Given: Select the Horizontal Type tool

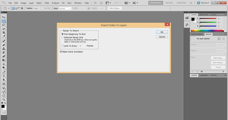Looking at the screenshot, I should tap(4, 76).
